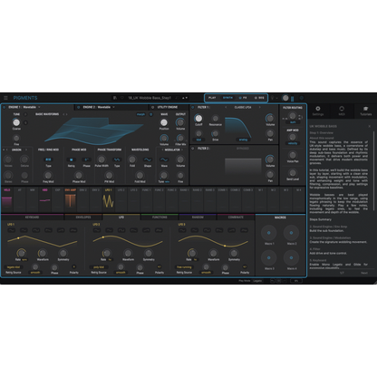Open the ENVELOPES modulation tab
This screenshot has width=377, height=377.
83,217
